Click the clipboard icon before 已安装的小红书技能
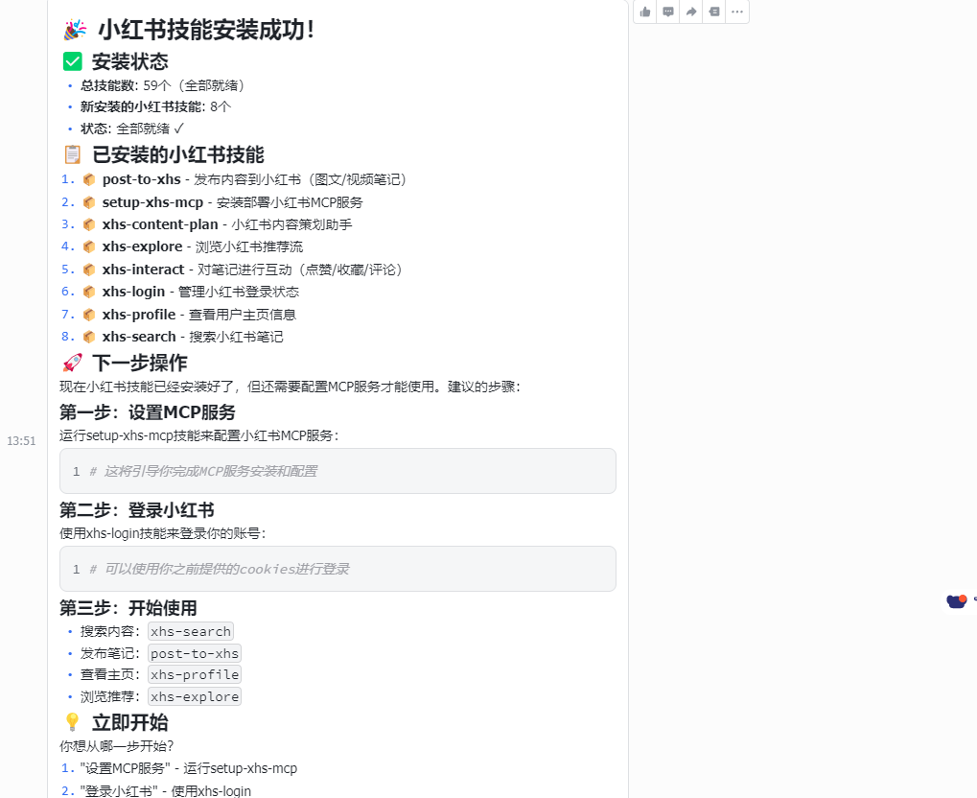977x798 pixels. (x=74, y=153)
